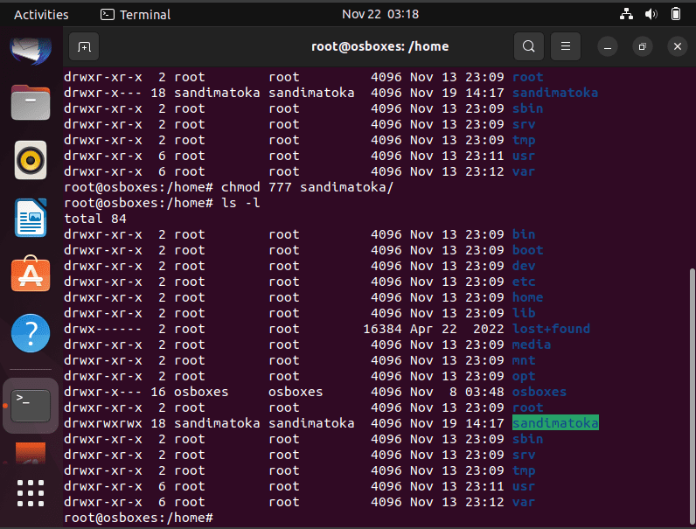
Task: Click the volume speaker indicator
Action: 651,14
